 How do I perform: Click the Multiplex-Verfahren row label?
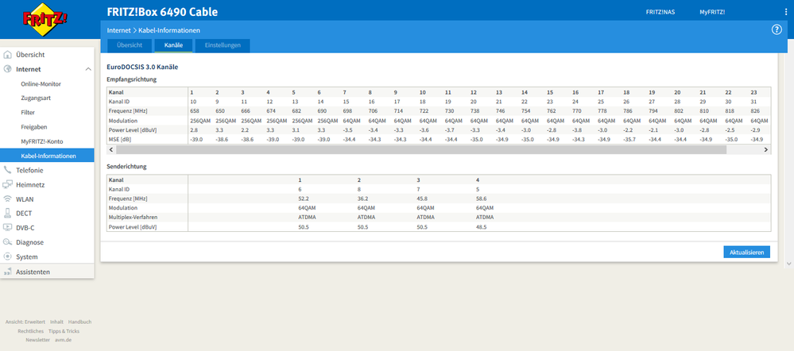point(134,218)
